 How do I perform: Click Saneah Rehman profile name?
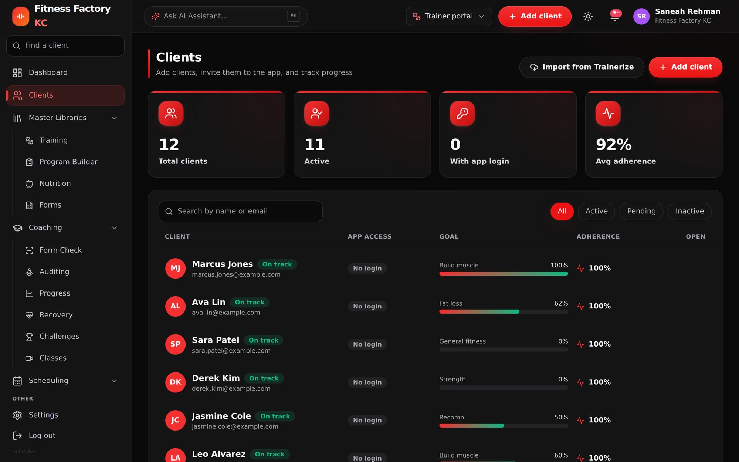click(688, 11)
